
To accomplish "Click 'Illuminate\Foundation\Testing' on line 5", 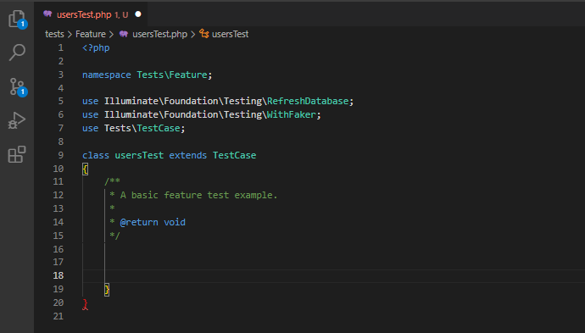I will (183, 101).
